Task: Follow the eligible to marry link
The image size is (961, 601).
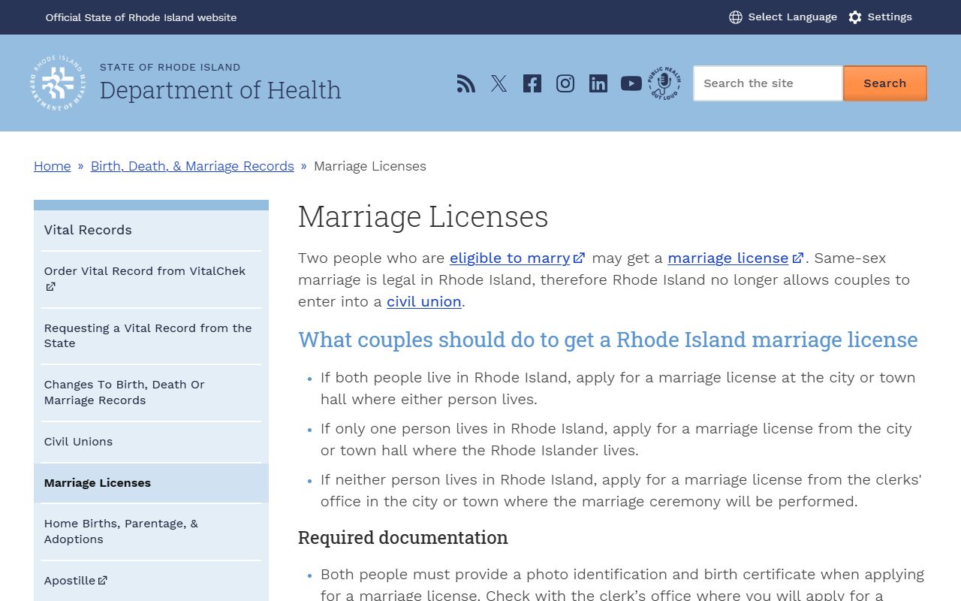Action: click(517, 258)
